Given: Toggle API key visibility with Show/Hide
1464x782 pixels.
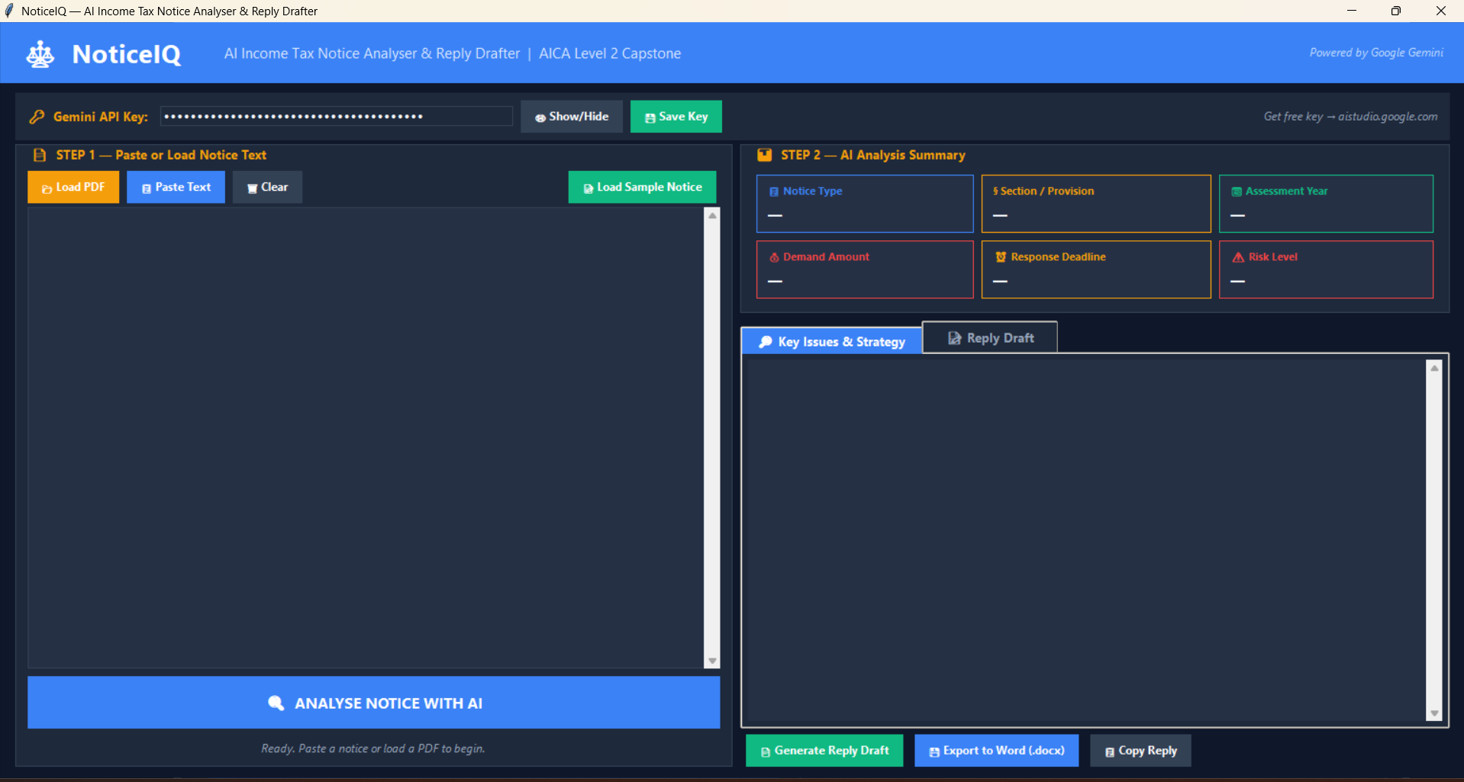Looking at the screenshot, I should [x=572, y=117].
